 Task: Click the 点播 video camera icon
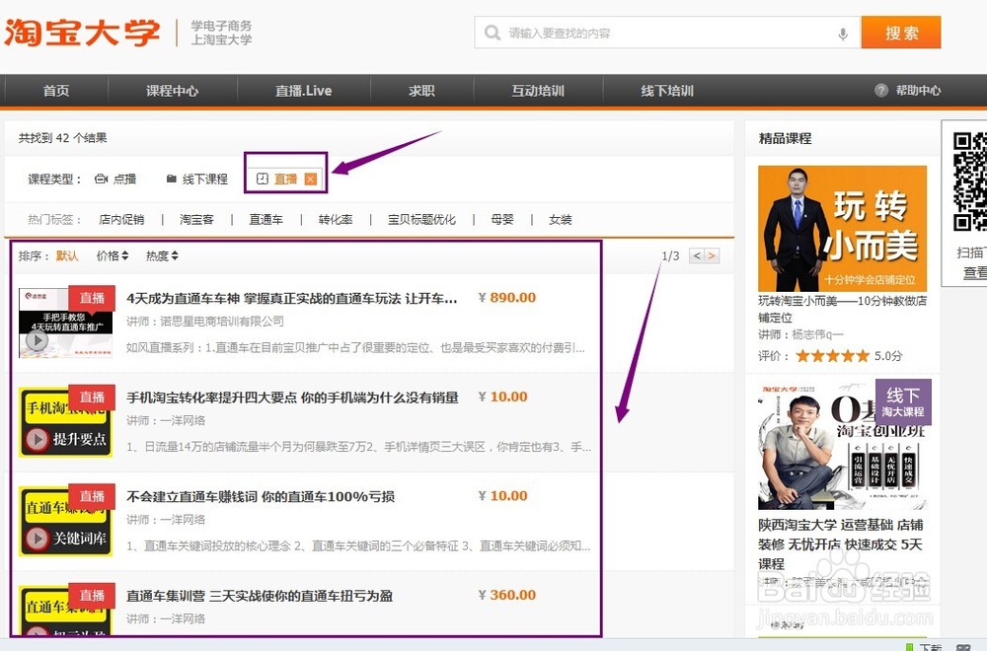(101, 180)
